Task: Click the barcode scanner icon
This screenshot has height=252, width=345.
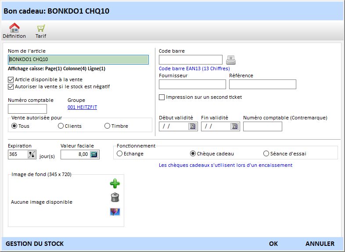Action: pyautogui.click(x=231, y=60)
